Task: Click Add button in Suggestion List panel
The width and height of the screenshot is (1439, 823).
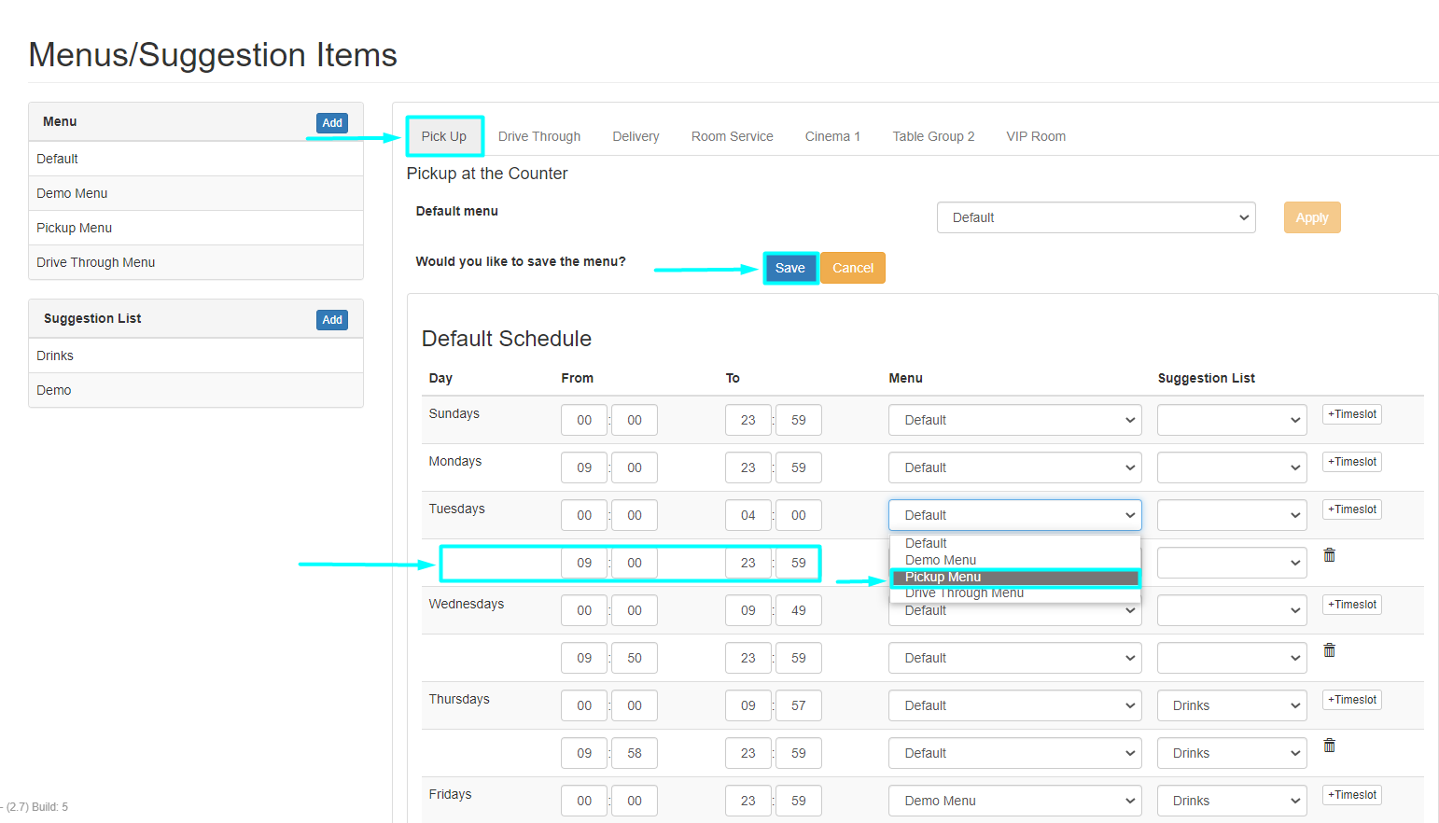Action: [x=332, y=320]
